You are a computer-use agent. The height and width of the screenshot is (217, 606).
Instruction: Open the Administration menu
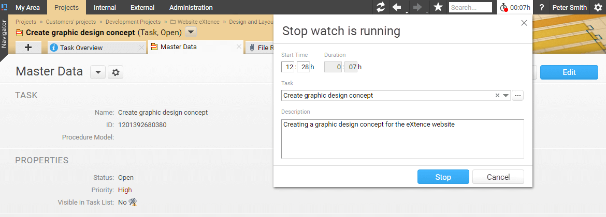click(191, 7)
